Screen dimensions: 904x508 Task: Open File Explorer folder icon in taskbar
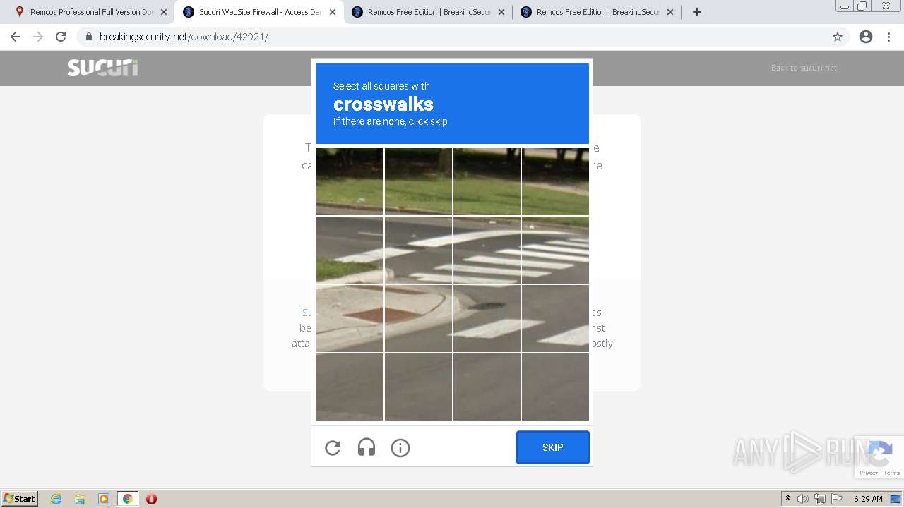point(80,499)
